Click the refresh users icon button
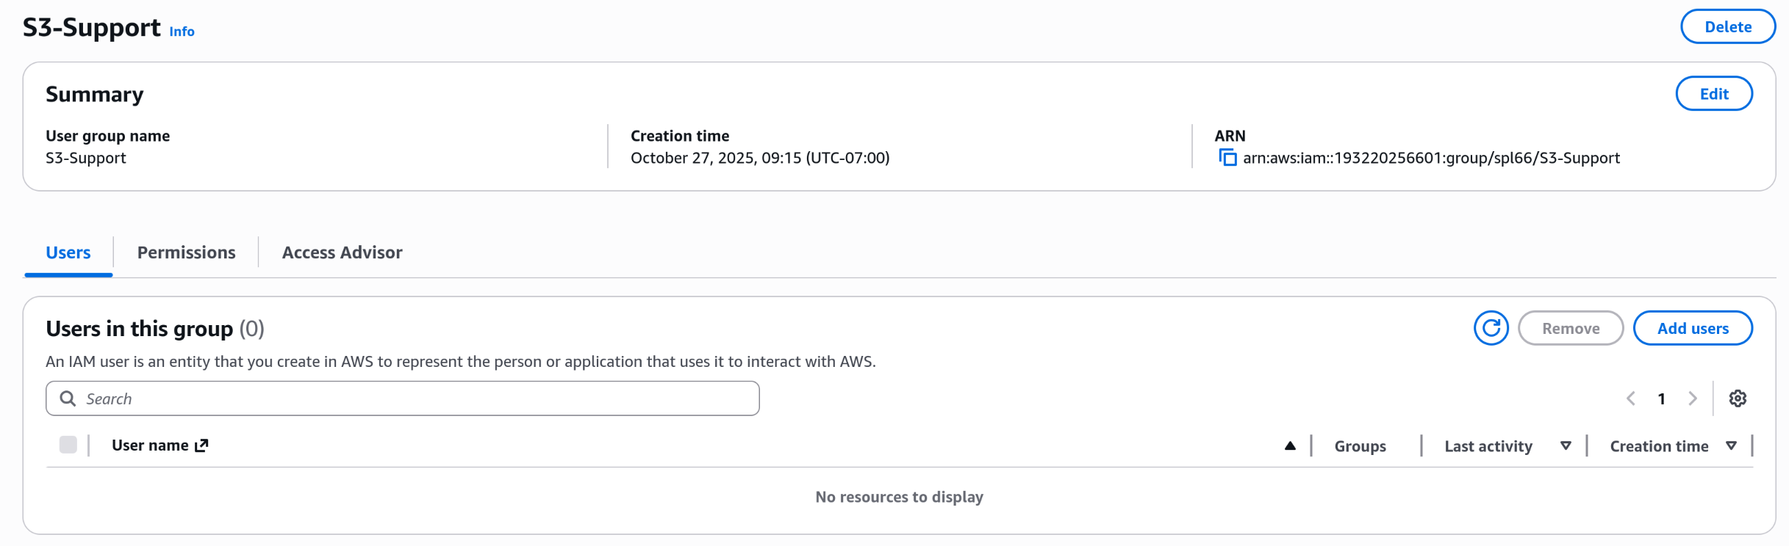 1491,328
